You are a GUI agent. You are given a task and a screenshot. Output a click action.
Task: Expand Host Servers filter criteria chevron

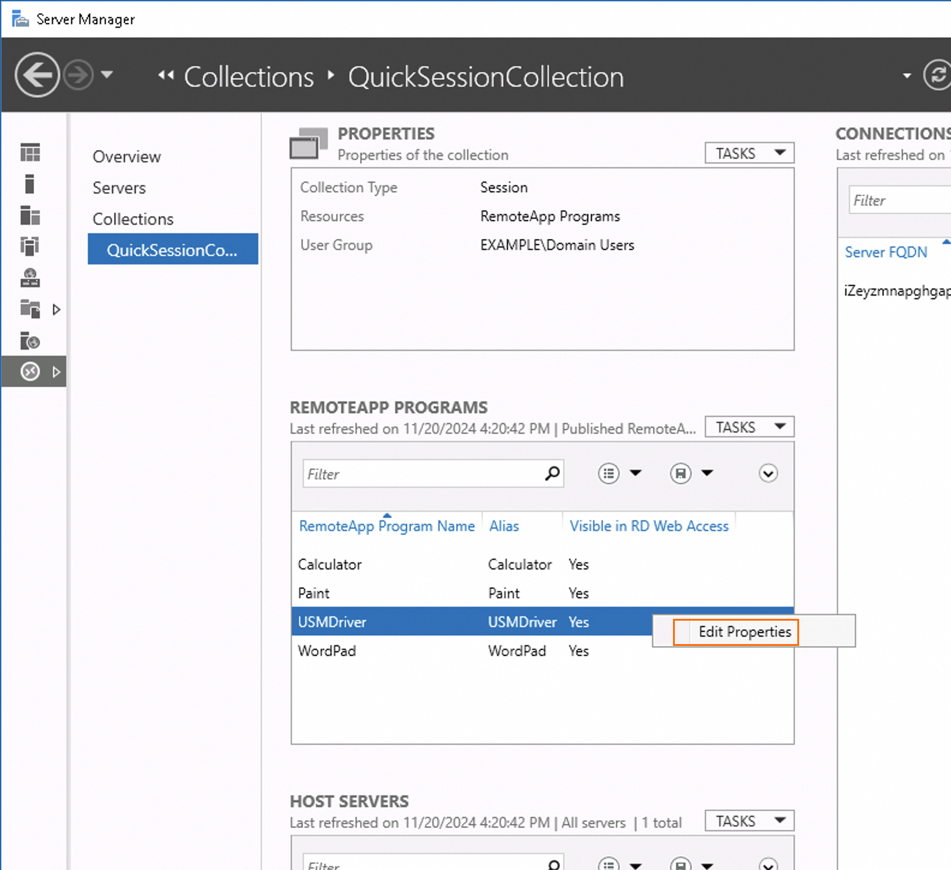(768, 864)
